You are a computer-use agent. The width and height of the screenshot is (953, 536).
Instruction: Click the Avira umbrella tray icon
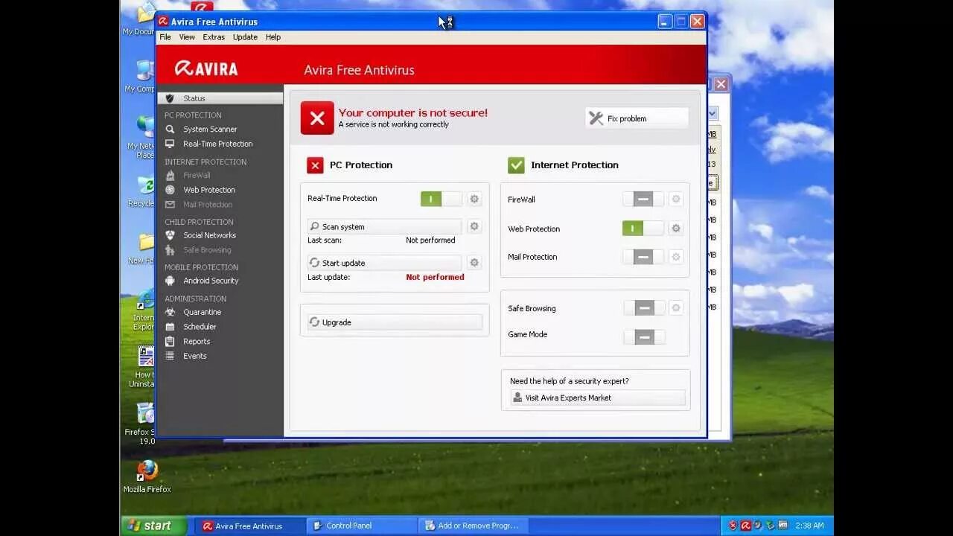click(746, 526)
